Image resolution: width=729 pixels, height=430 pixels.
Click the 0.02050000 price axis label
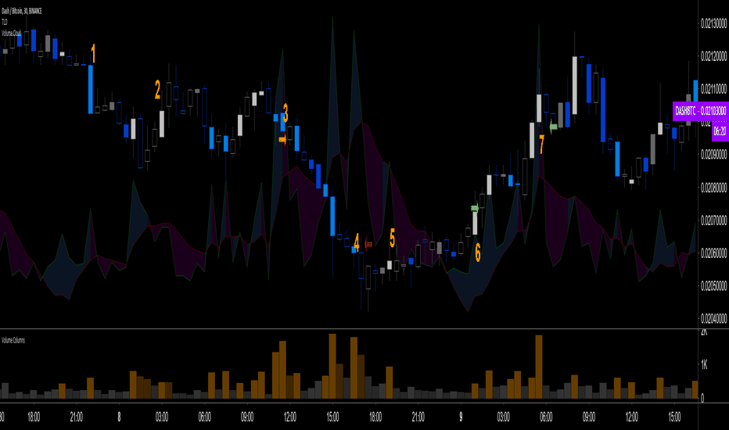[x=713, y=286]
